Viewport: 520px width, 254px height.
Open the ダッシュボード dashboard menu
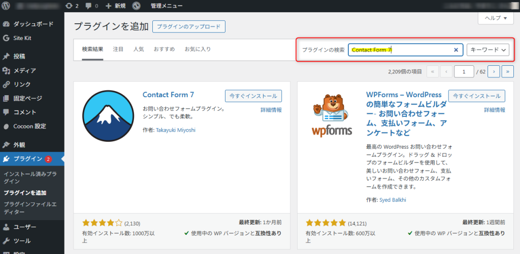click(32, 24)
